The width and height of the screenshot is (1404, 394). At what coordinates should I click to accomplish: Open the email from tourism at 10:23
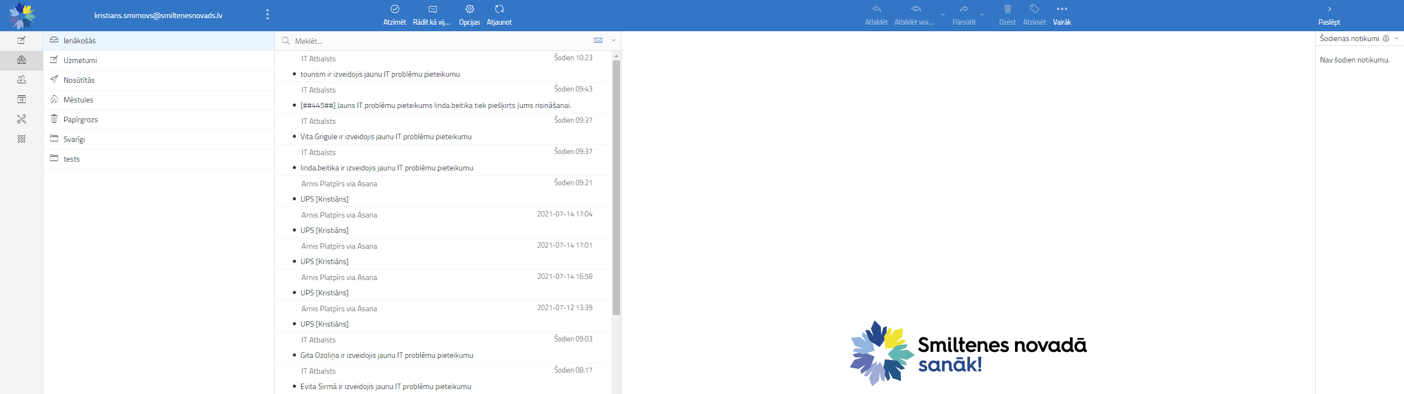(x=380, y=74)
